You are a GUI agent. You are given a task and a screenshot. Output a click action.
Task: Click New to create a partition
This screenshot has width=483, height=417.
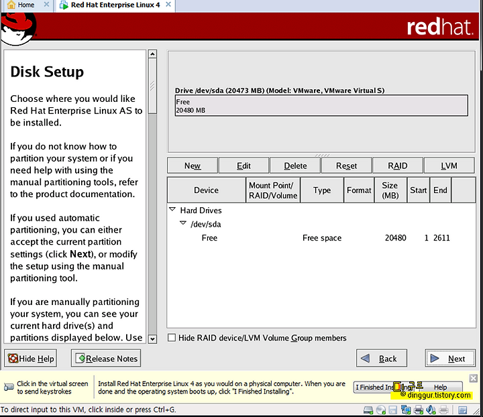click(193, 166)
